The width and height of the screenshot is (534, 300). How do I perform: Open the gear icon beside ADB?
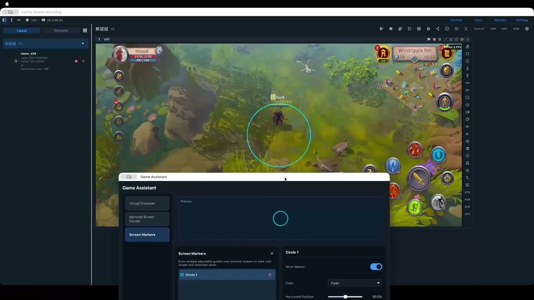click(527, 29)
